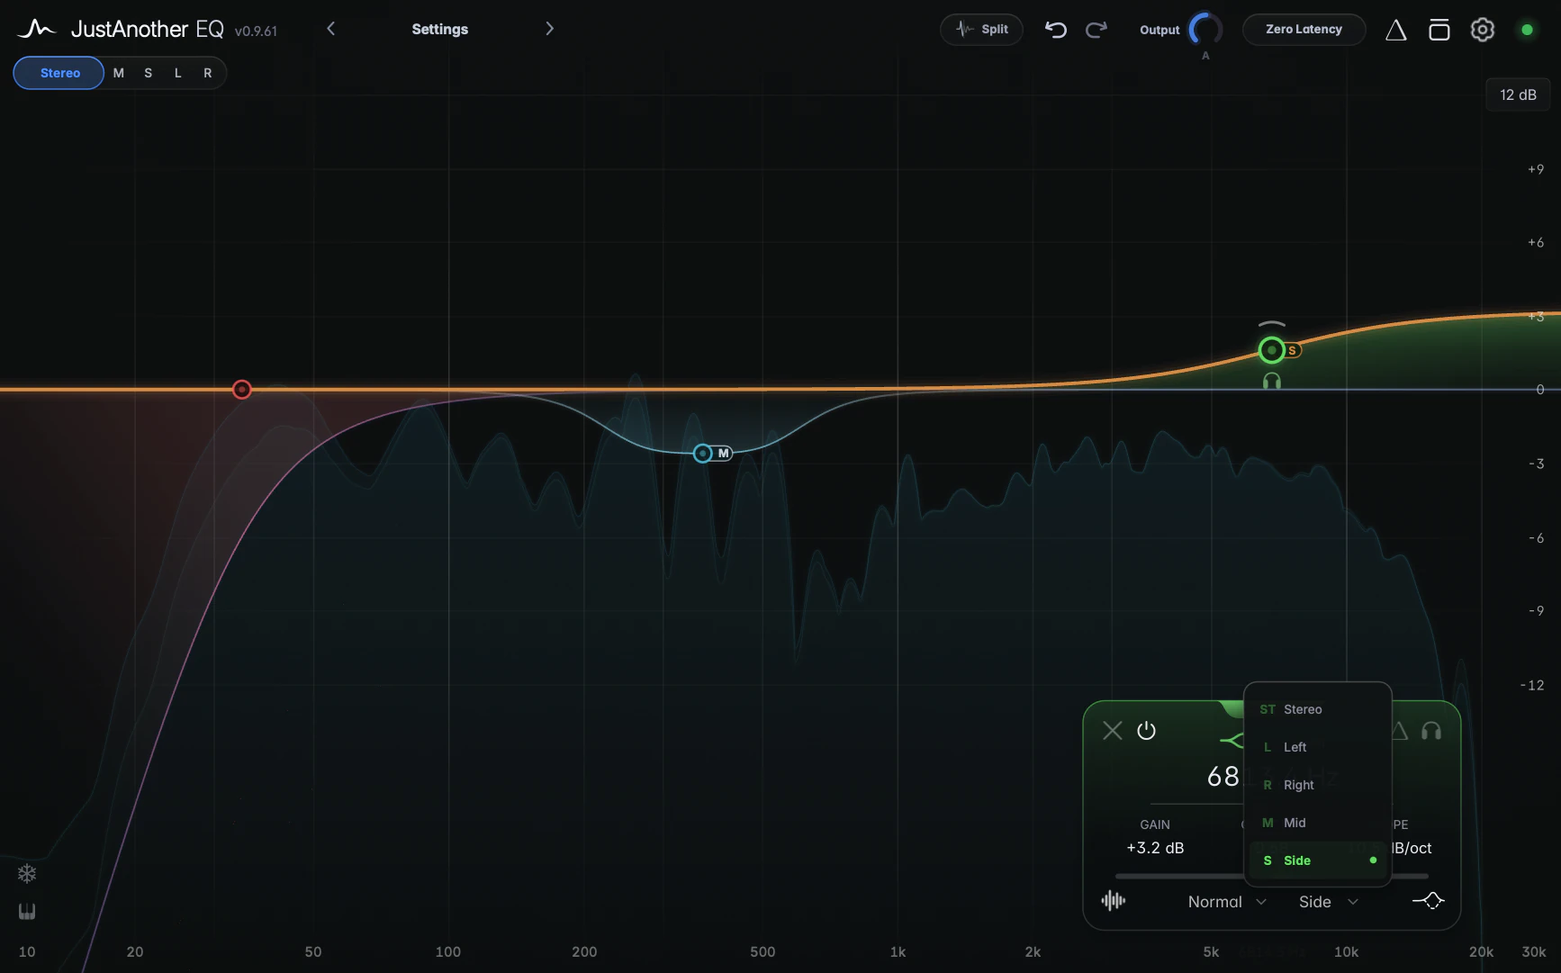Select the red high-pass band node
This screenshot has height=973, width=1561.
point(241,389)
